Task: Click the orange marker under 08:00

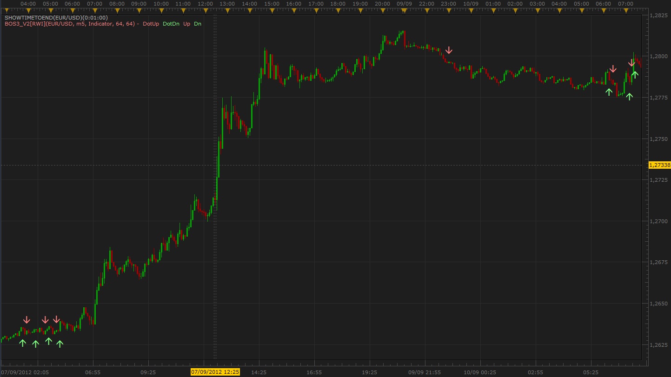Action: point(117,10)
